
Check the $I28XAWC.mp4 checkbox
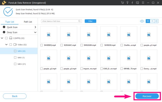coord(62,45)
